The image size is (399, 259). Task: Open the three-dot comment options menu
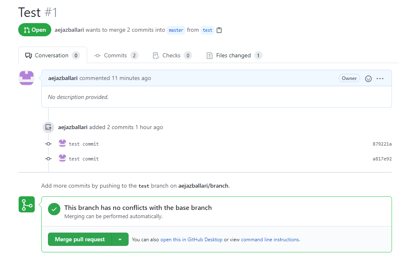[380, 79]
